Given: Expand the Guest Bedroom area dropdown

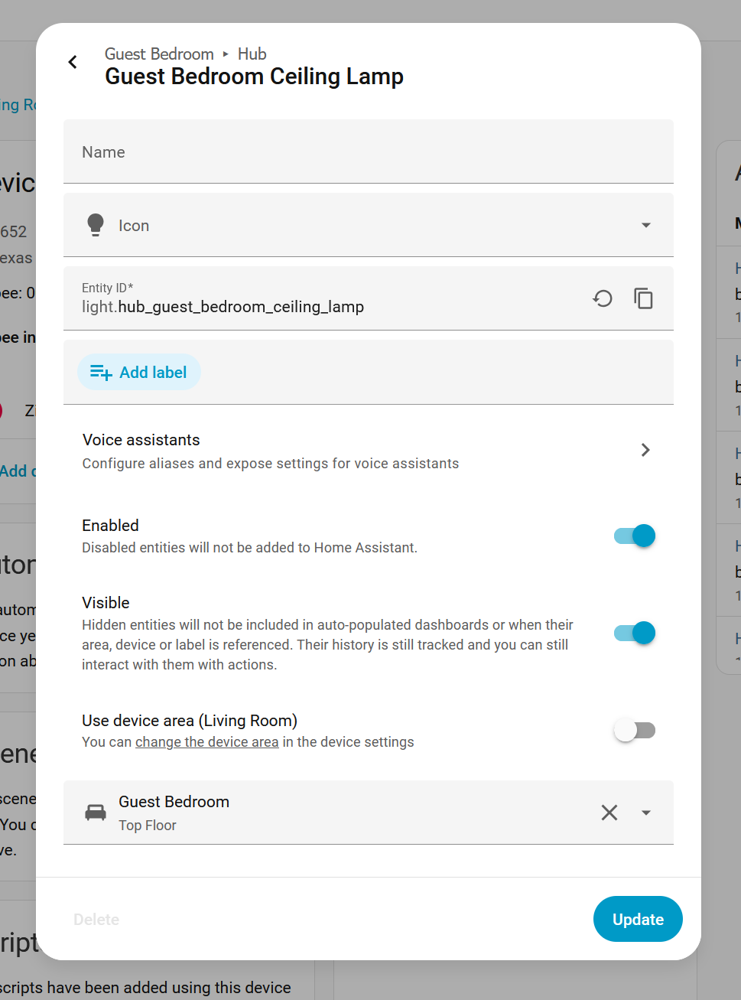Looking at the screenshot, I should click(x=646, y=813).
